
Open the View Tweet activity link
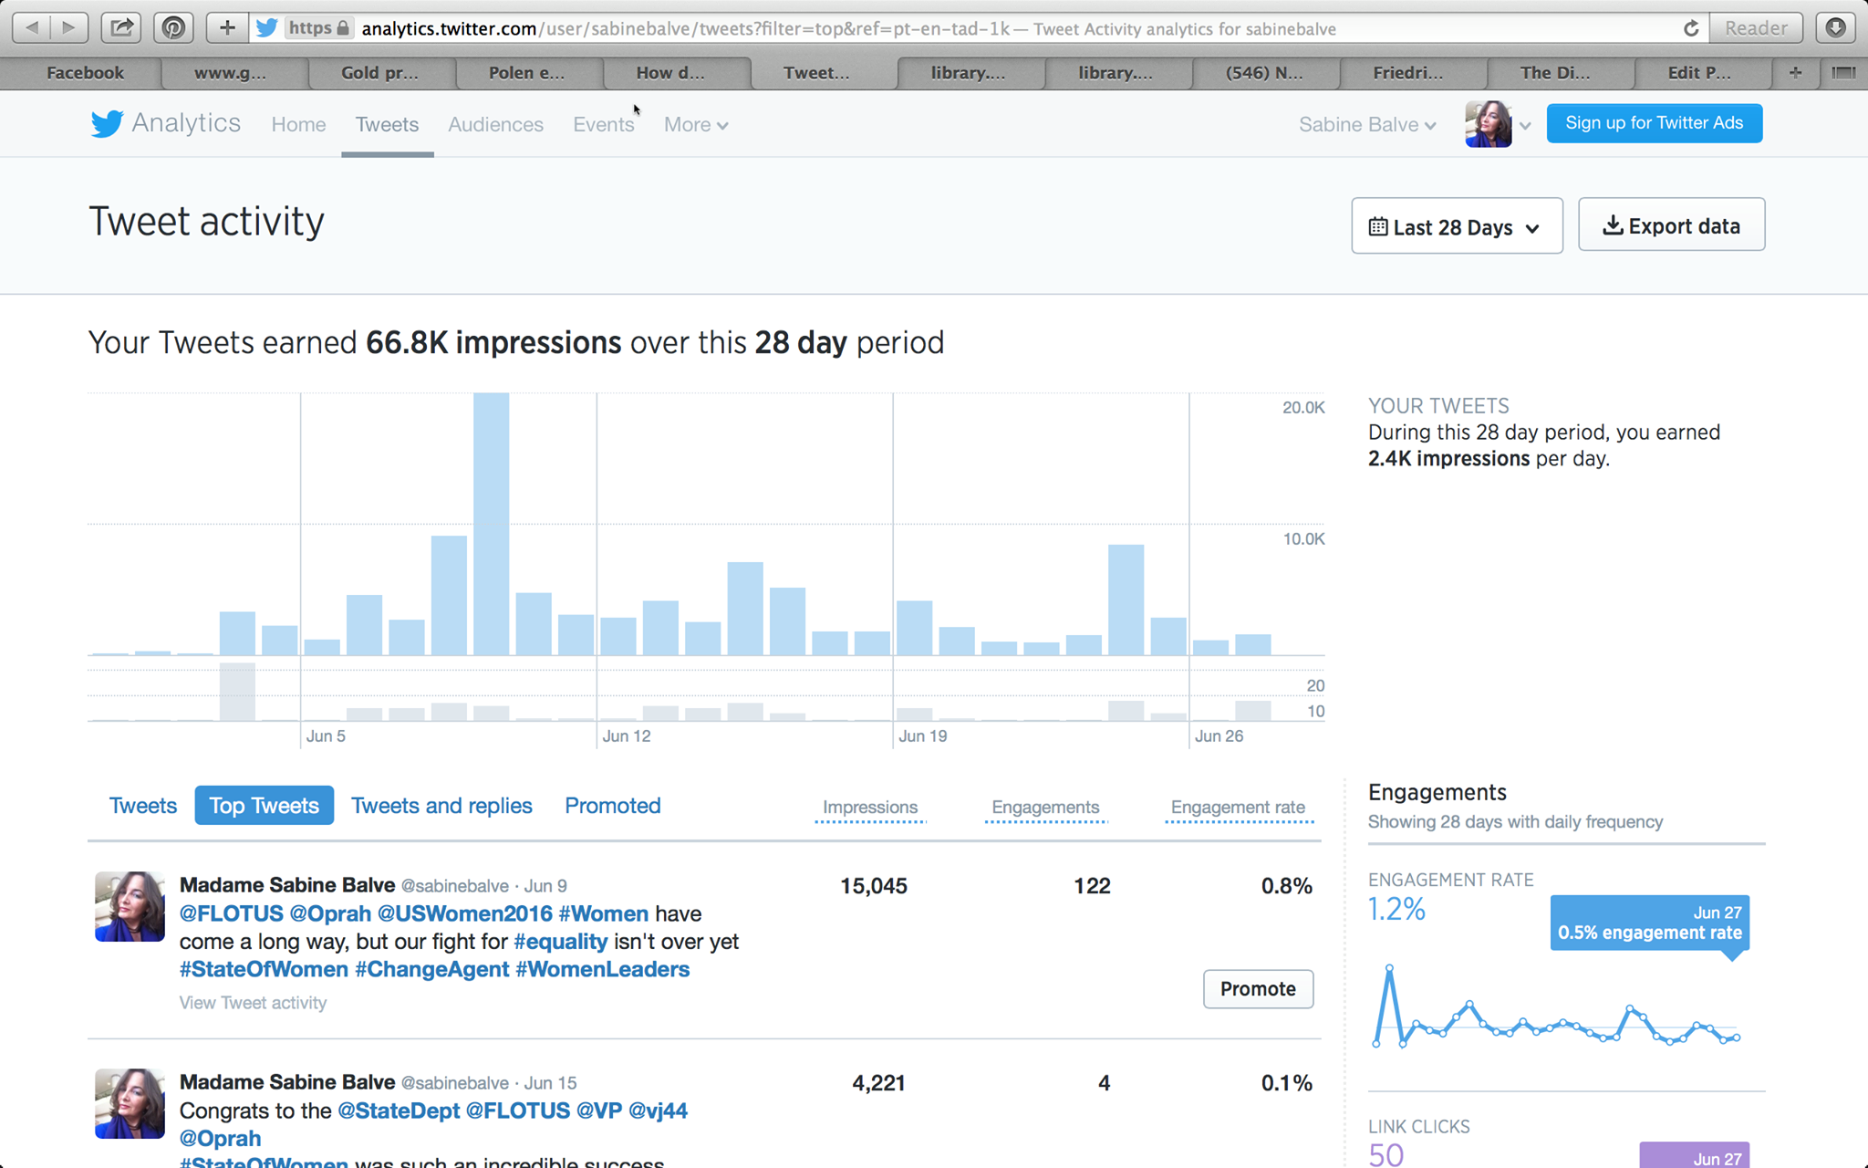pos(253,1002)
